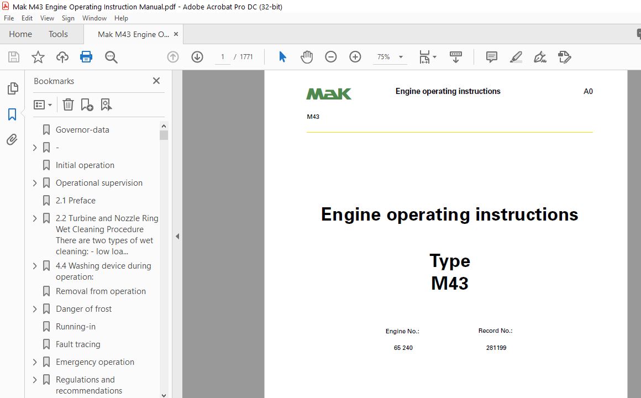Click the 'Engine operating instructions' page title
Screen dimensions: 641x398
point(449,214)
